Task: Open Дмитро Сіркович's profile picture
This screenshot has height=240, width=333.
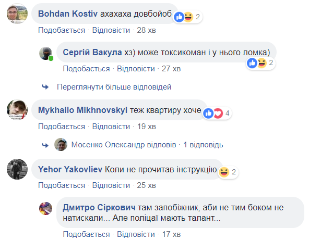Action: (46, 208)
